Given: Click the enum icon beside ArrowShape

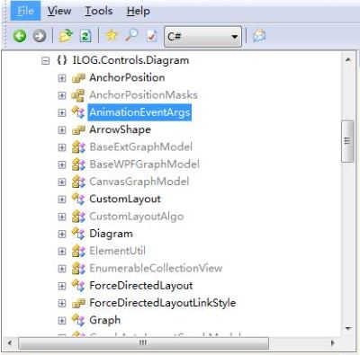Looking at the screenshot, I should click(x=78, y=130).
